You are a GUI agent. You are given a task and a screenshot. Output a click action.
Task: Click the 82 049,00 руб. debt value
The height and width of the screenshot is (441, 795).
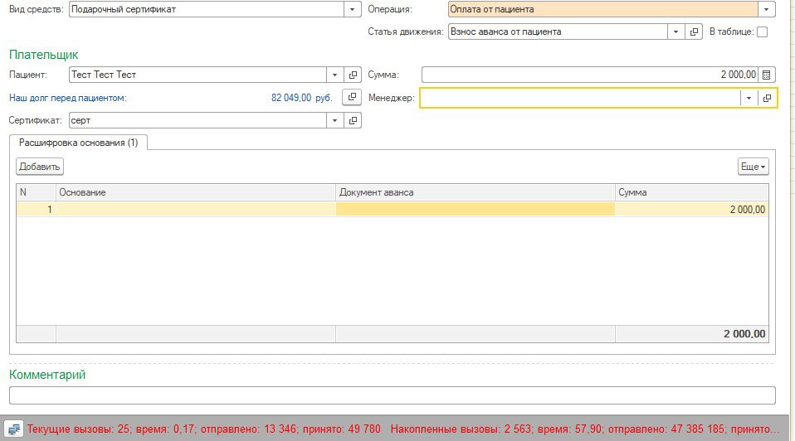[302, 98]
